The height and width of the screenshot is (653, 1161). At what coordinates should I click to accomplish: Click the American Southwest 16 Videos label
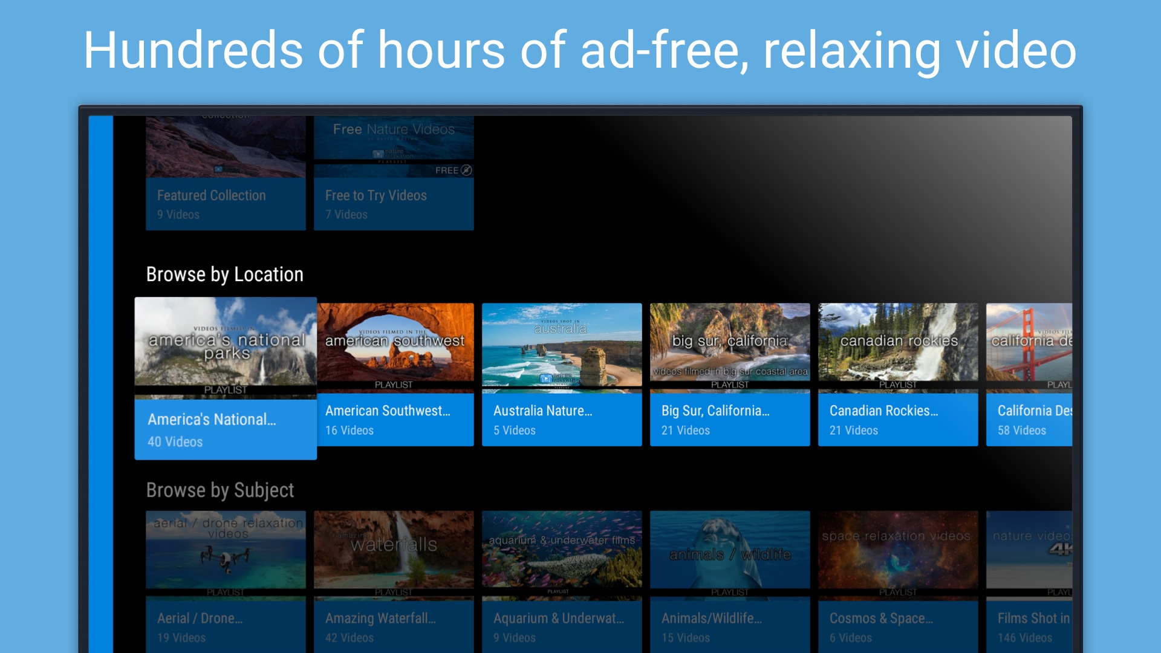[x=350, y=430]
